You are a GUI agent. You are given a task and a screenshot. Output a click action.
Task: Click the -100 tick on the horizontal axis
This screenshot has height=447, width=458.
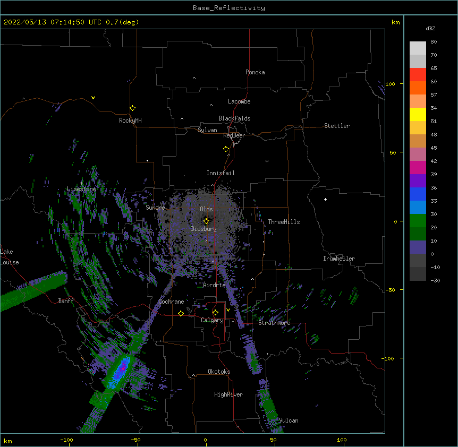coord(67,440)
